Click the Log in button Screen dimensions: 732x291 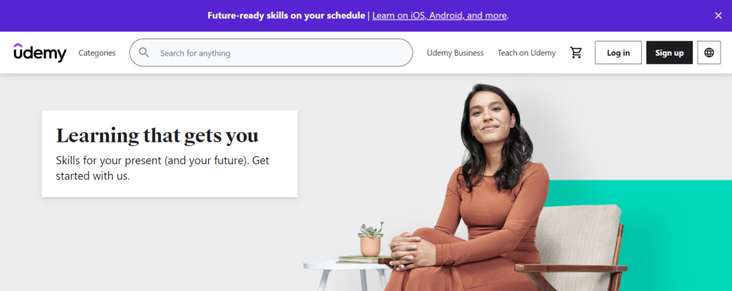pos(618,53)
